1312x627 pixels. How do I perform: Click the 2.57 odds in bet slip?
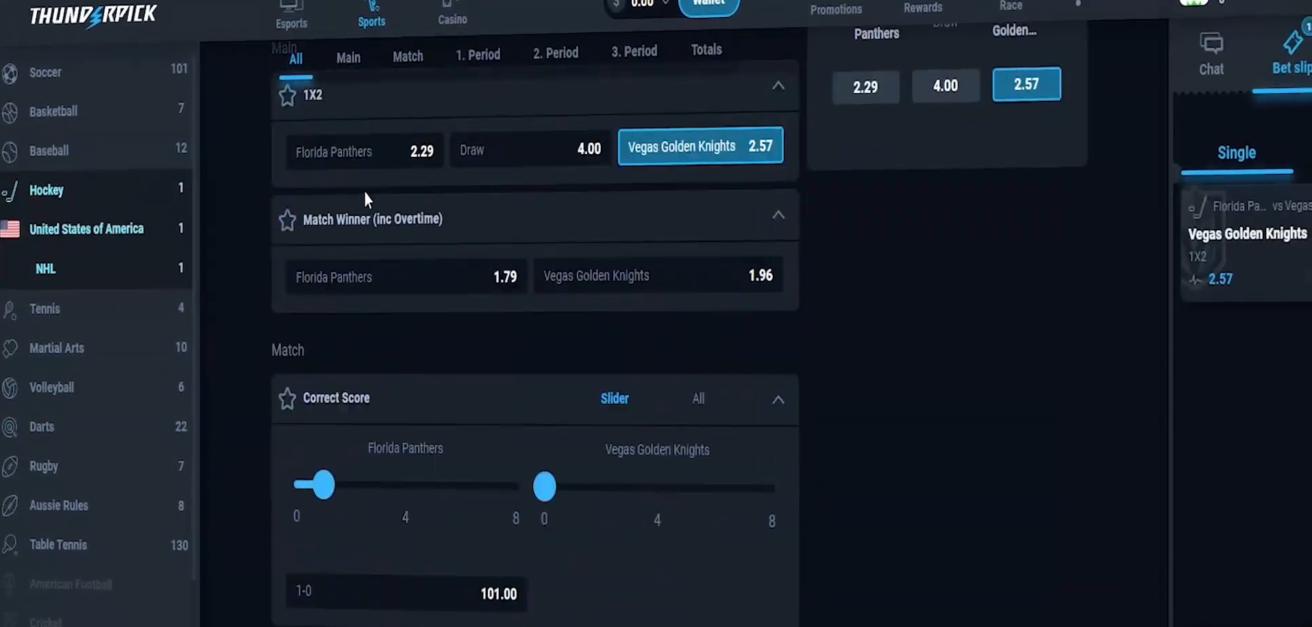coord(1220,279)
